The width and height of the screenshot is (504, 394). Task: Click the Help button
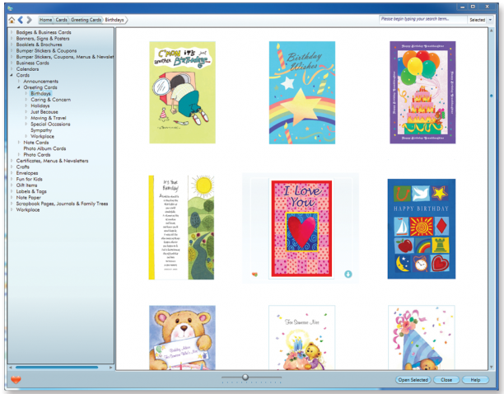tap(475, 380)
